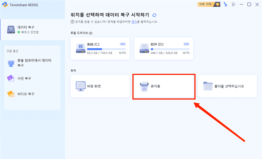Image resolution: width=262 pixels, height=159 pixels.
Task: Select the 系统 (C:) drive card
Action: (x=100, y=48)
